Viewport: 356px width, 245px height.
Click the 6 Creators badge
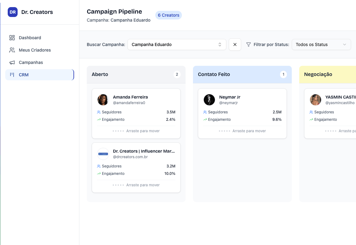168,15
